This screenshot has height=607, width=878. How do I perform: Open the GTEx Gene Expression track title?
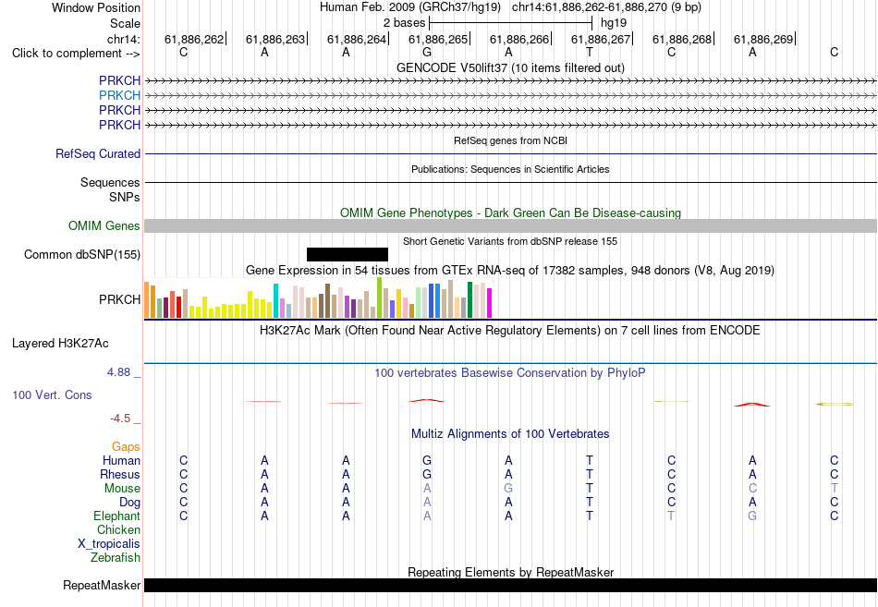point(510,271)
